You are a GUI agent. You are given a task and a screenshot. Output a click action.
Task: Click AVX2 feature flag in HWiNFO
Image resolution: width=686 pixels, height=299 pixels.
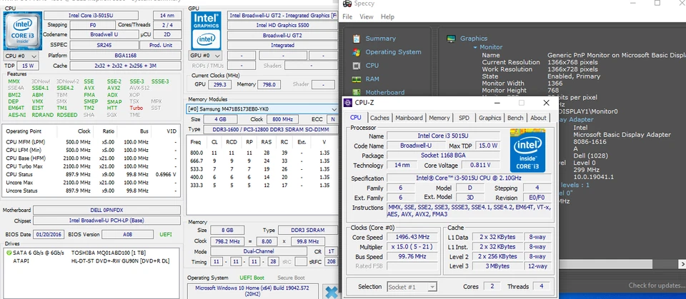click(x=114, y=88)
